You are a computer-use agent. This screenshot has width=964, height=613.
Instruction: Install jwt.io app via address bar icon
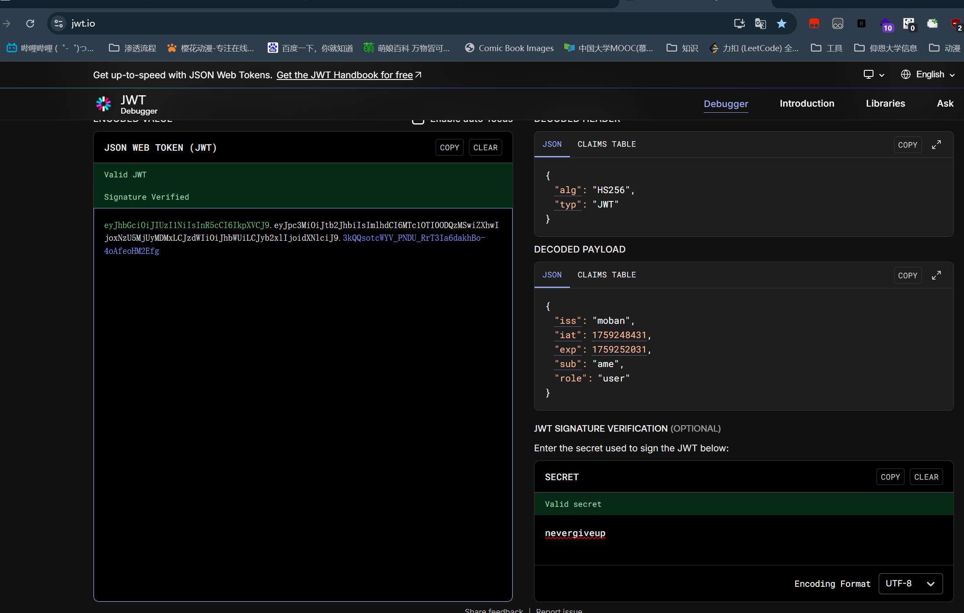(739, 24)
